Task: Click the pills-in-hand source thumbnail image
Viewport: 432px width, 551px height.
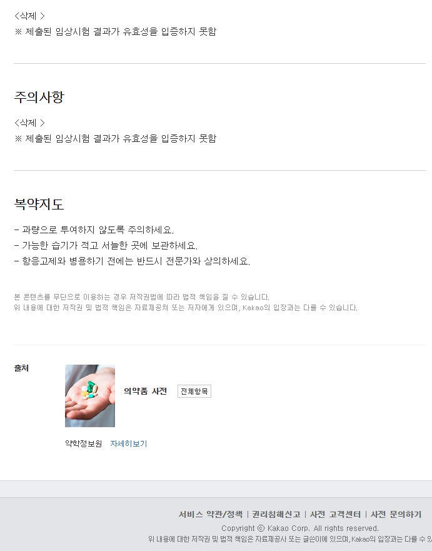Action: pyautogui.click(x=89, y=396)
